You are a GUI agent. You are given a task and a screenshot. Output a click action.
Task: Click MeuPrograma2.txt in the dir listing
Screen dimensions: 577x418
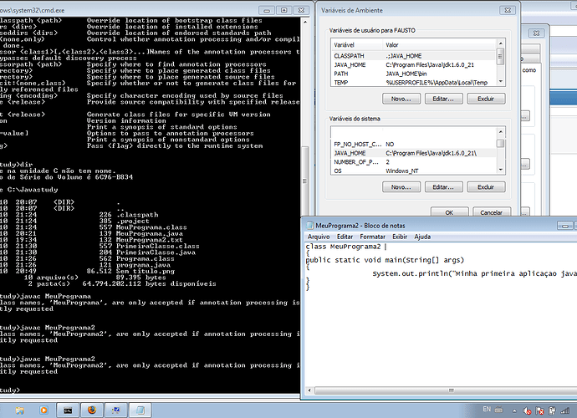click(x=150, y=240)
